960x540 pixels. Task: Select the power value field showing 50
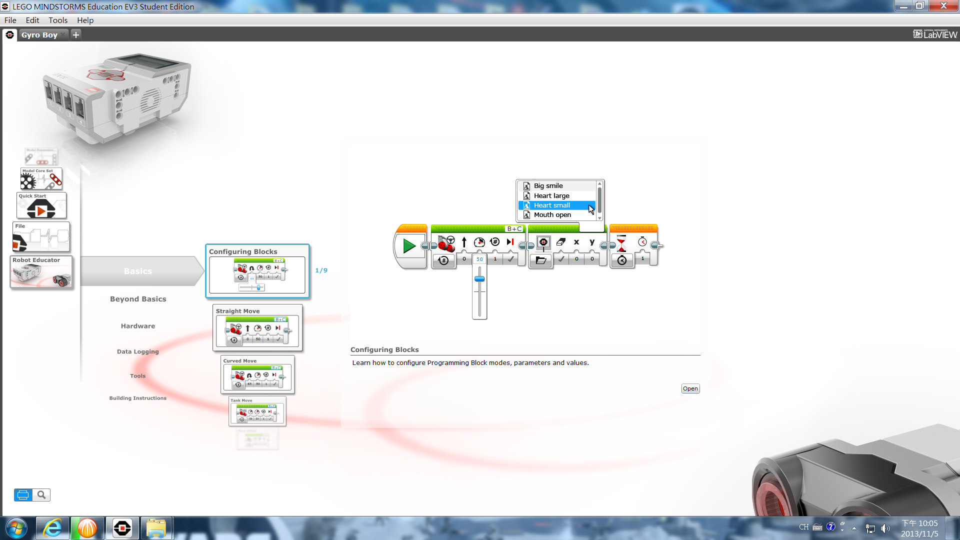point(479,259)
